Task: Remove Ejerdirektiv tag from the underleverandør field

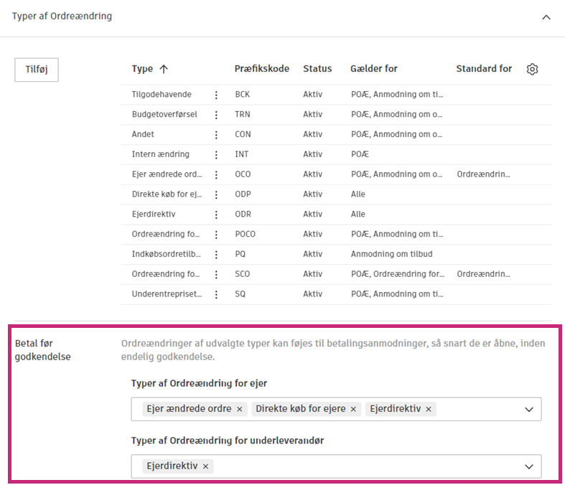Action: pyautogui.click(x=205, y=466)
